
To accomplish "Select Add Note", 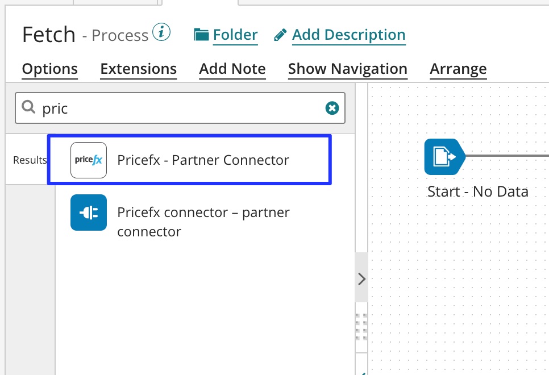I will point(232,68).
